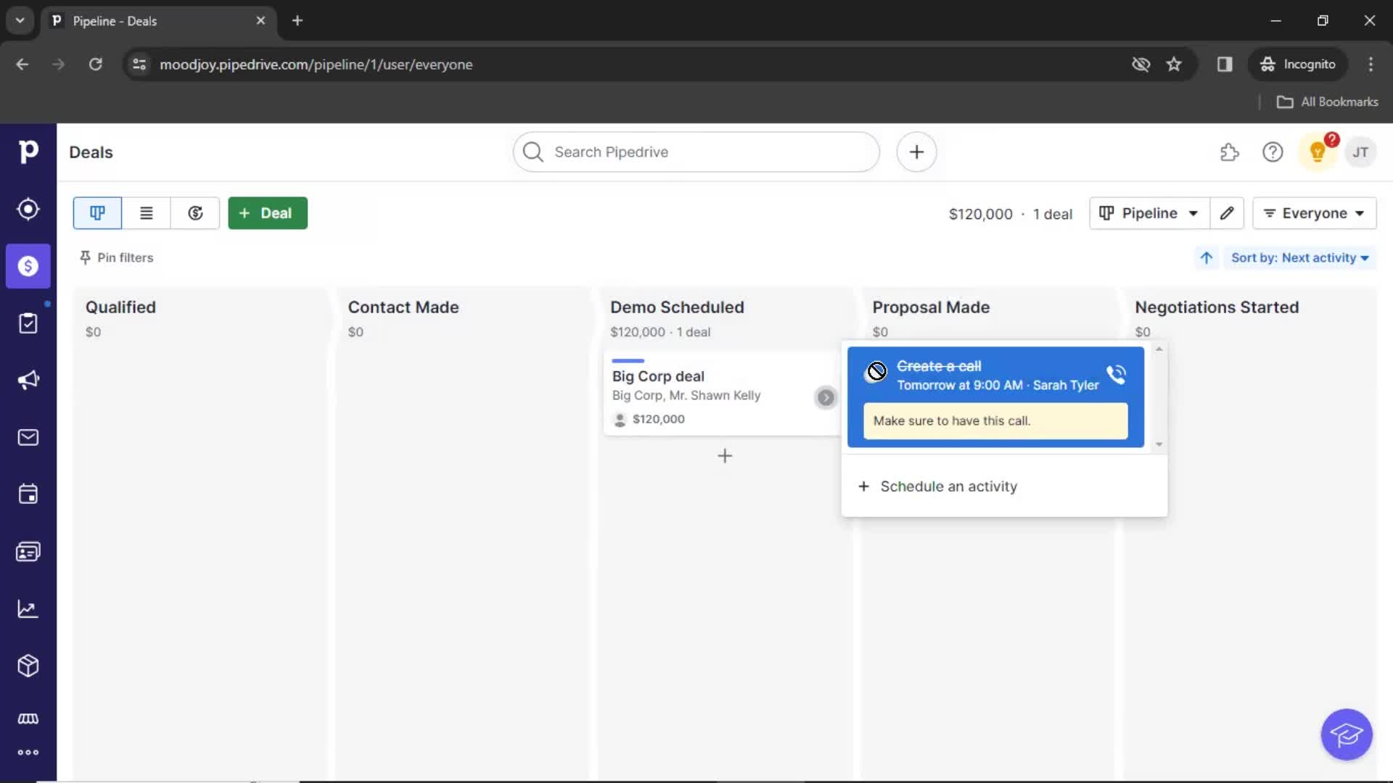
Task: Click the address bar URL
Action: [316, 65]
